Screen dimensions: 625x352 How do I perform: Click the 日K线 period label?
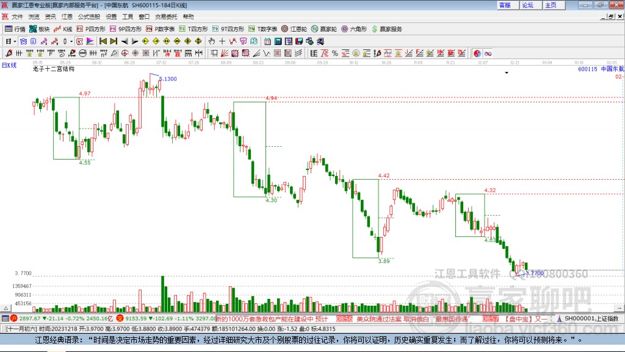[x=9, y=65]
